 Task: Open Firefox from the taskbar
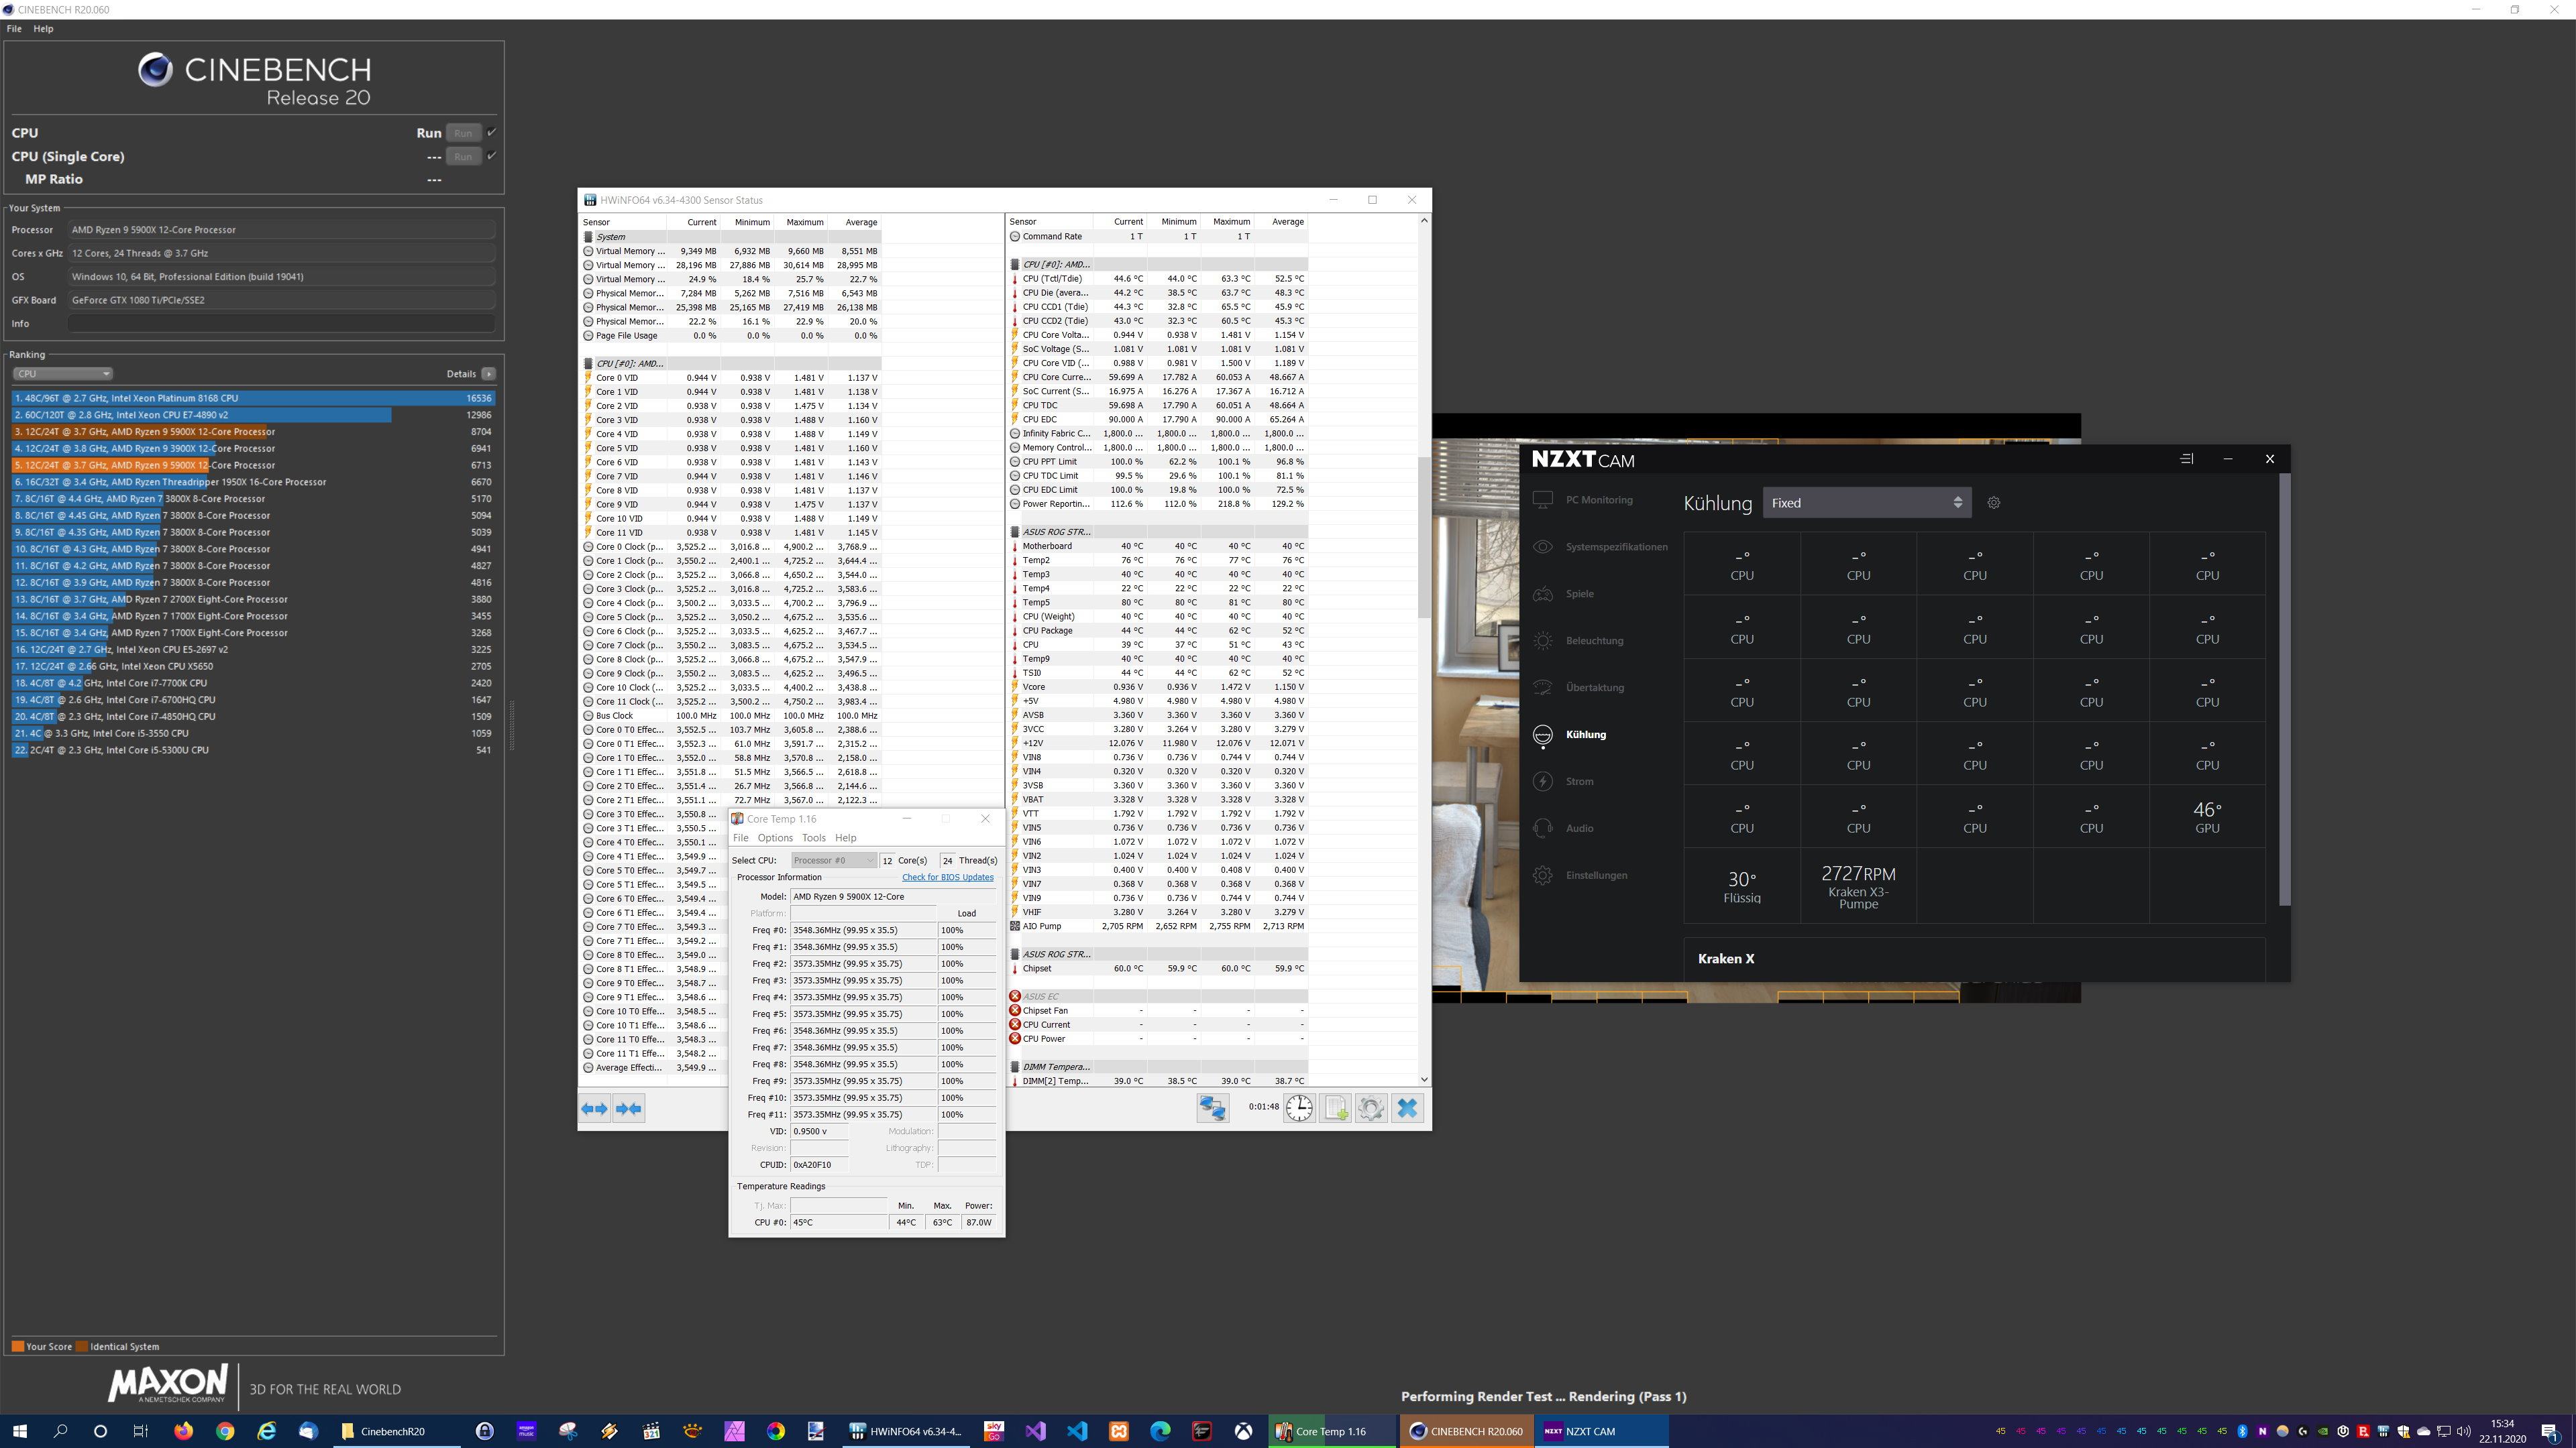[183, 1431]
